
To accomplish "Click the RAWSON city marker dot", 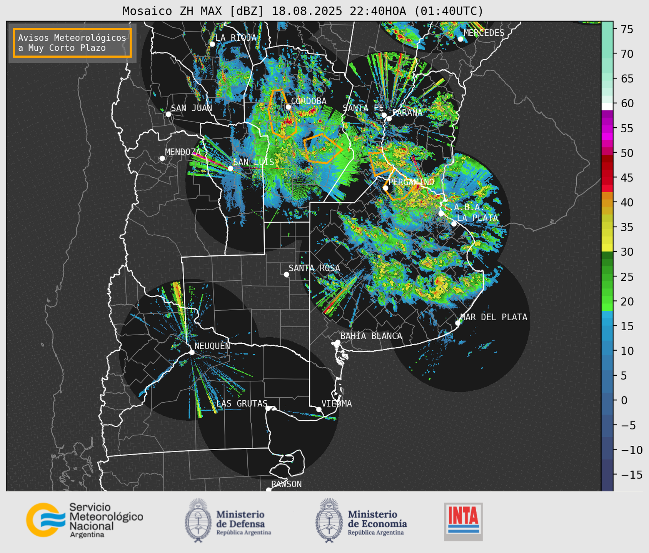I will click(269, 490).
